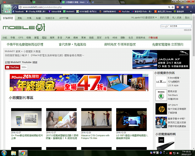This screenshot has width=195, height=156.
Task: Show more bookmarks via the chevron
Action: tap(191, 11)
